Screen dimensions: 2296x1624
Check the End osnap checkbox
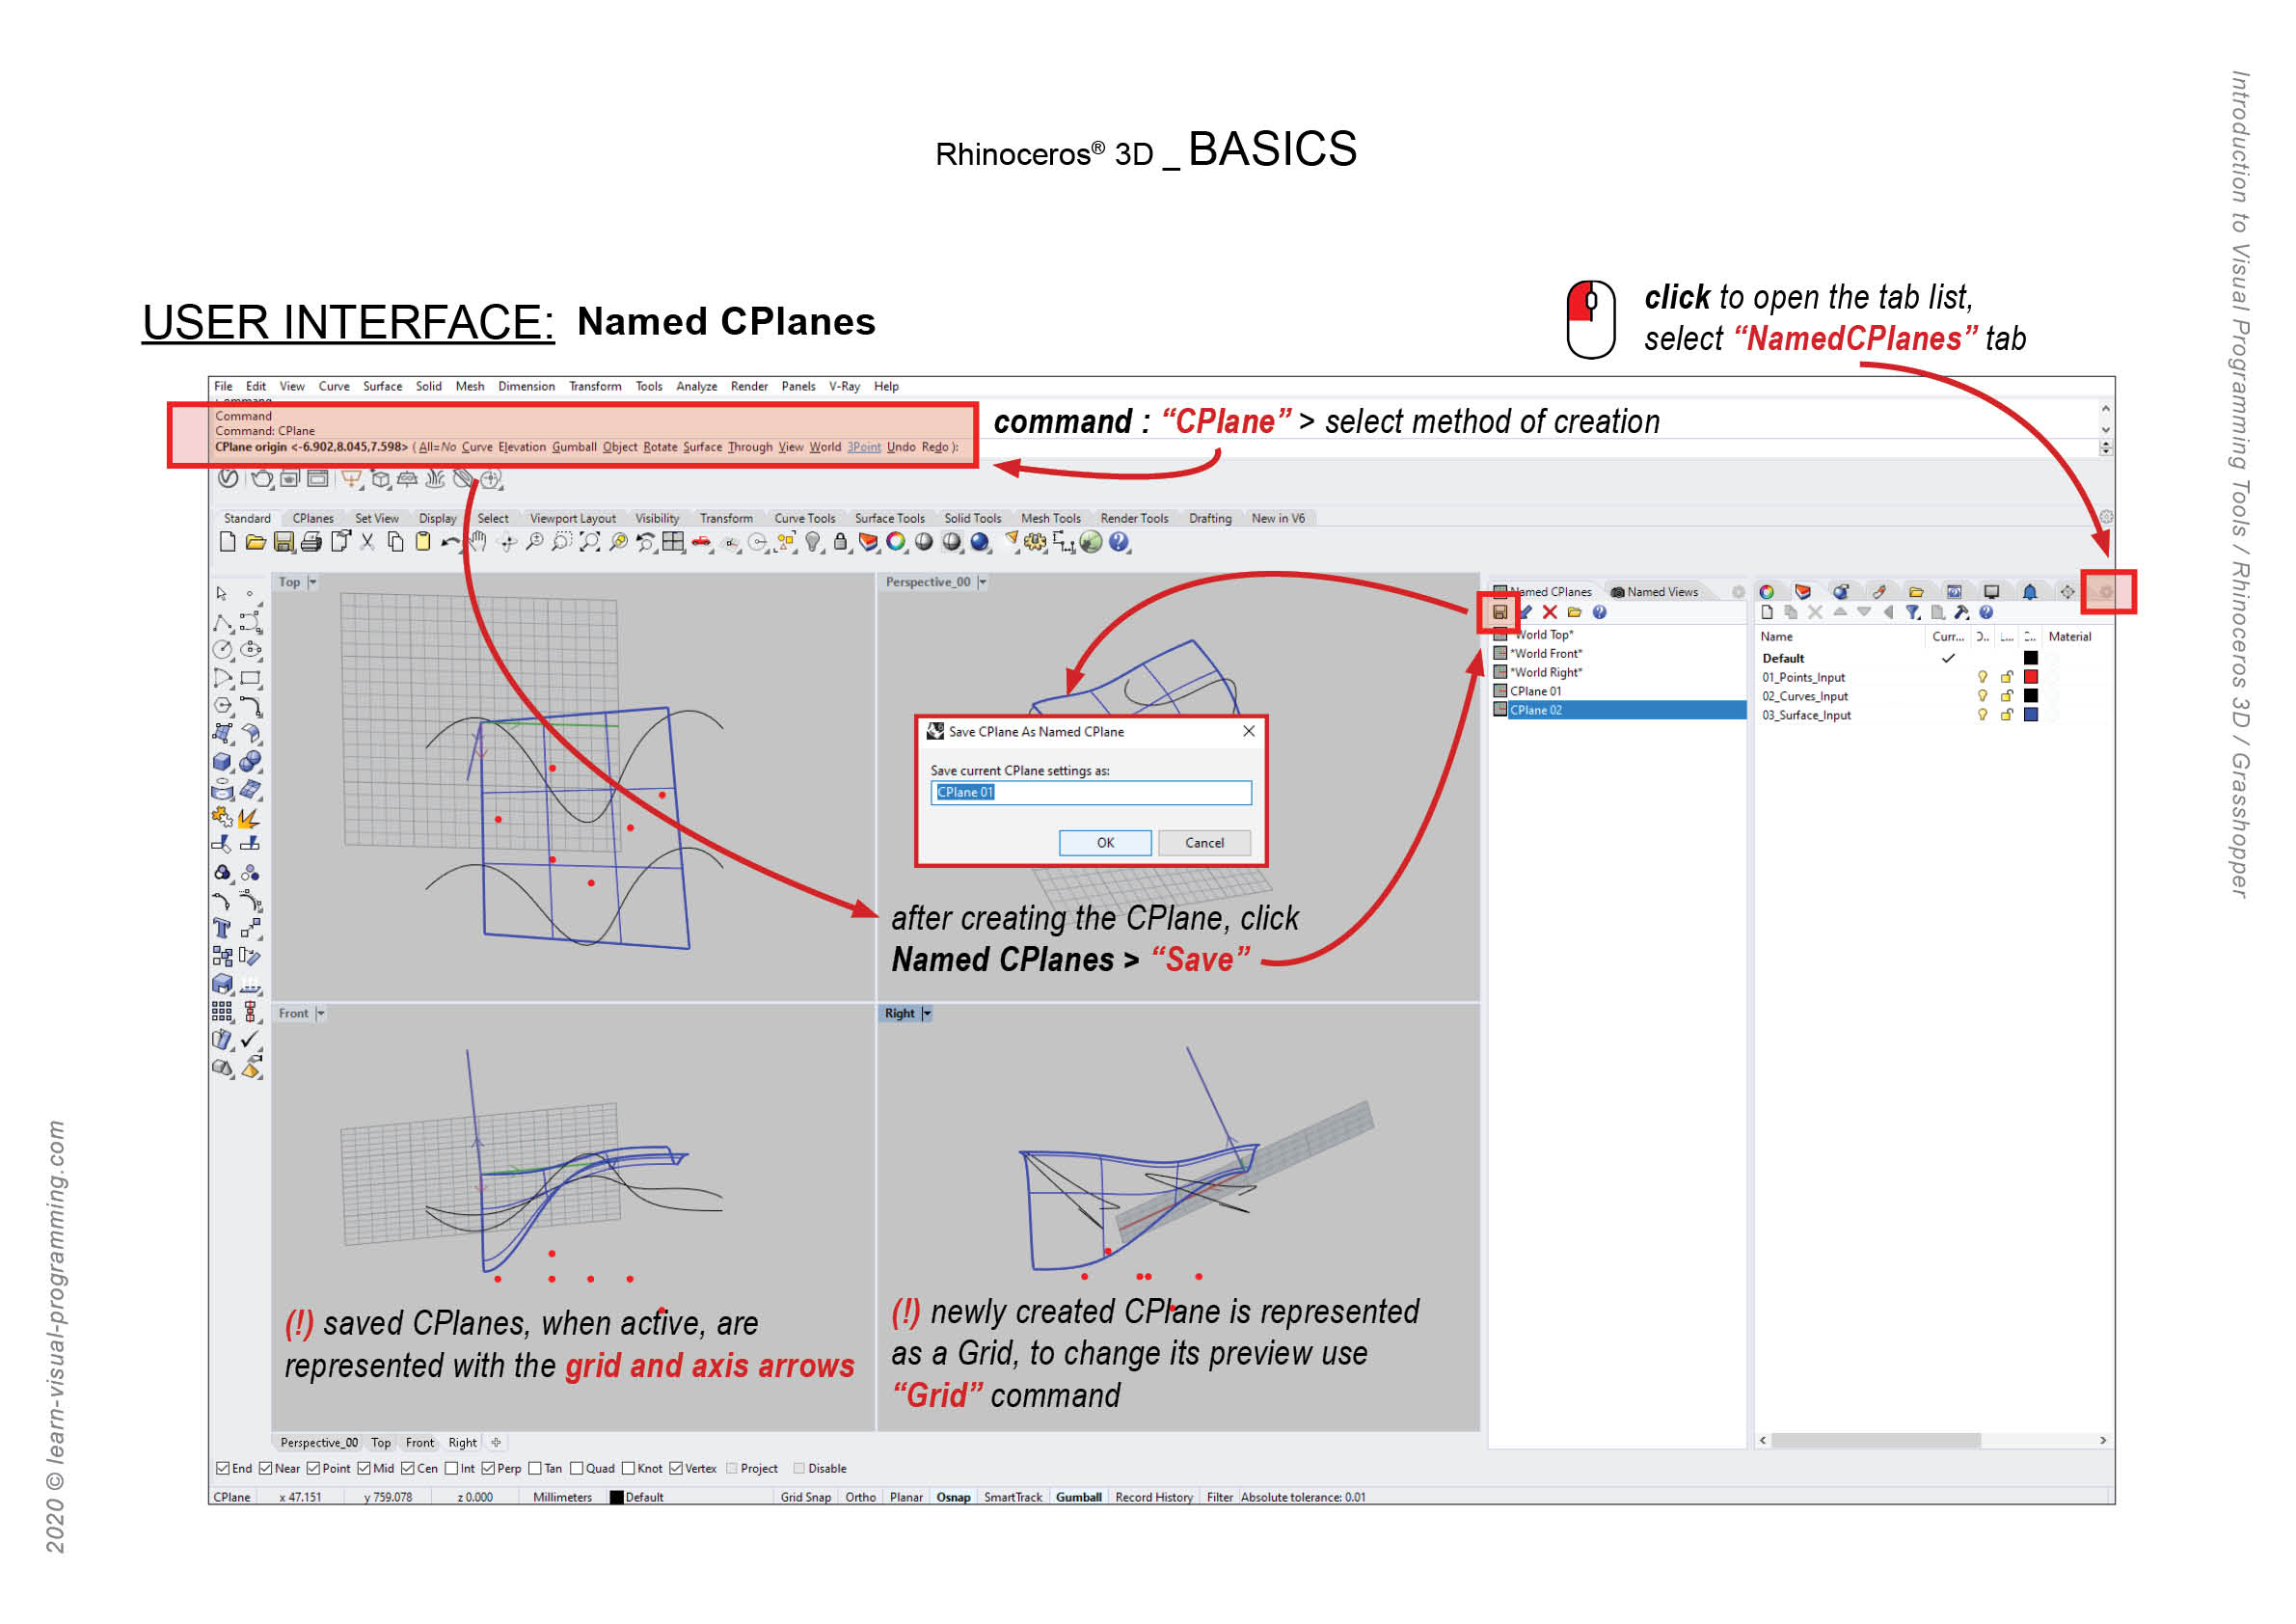pos(222,1468)
